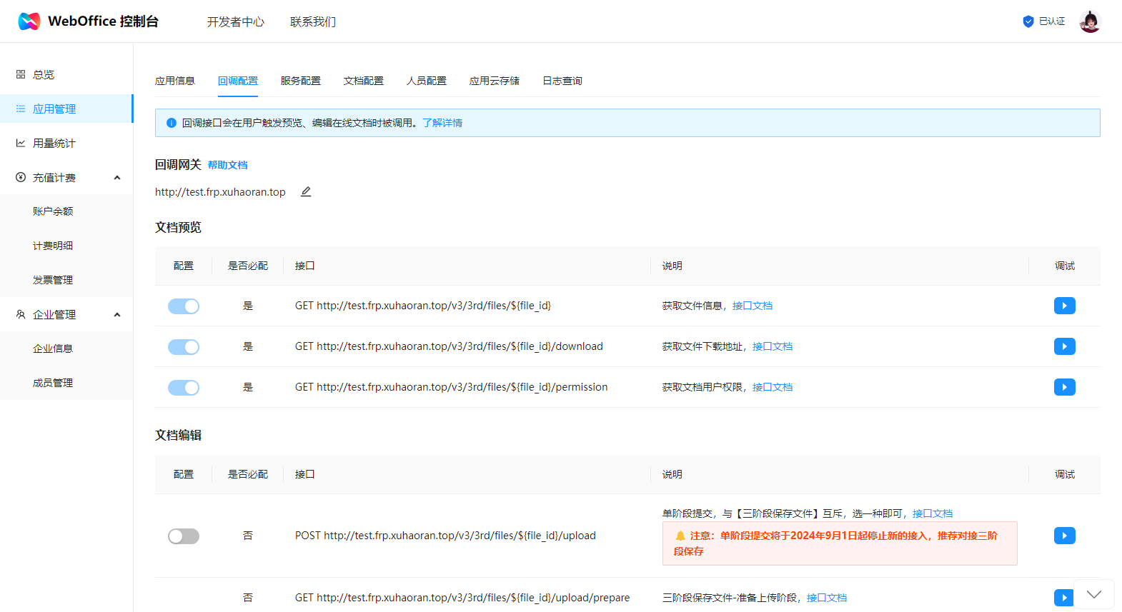
Task: Go to the 文档配置 tab
Action: click(x=364, y=81)
